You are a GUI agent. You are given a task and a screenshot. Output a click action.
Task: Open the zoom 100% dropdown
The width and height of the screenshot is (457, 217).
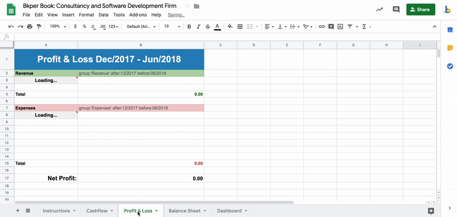click(x=58, y=26)
